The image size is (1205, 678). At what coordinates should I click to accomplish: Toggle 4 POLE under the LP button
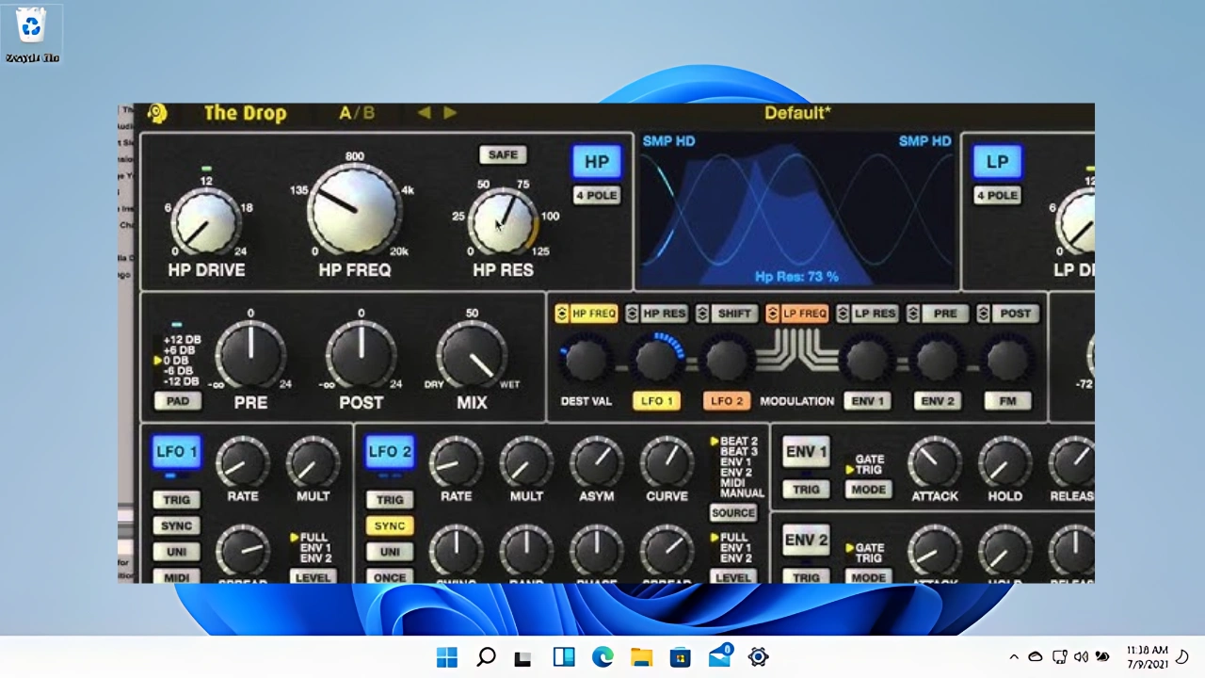tap(997, 195)
